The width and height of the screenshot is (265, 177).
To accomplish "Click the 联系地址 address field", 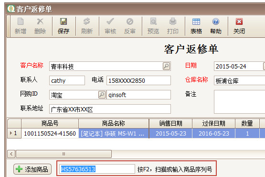I will 110,109.
